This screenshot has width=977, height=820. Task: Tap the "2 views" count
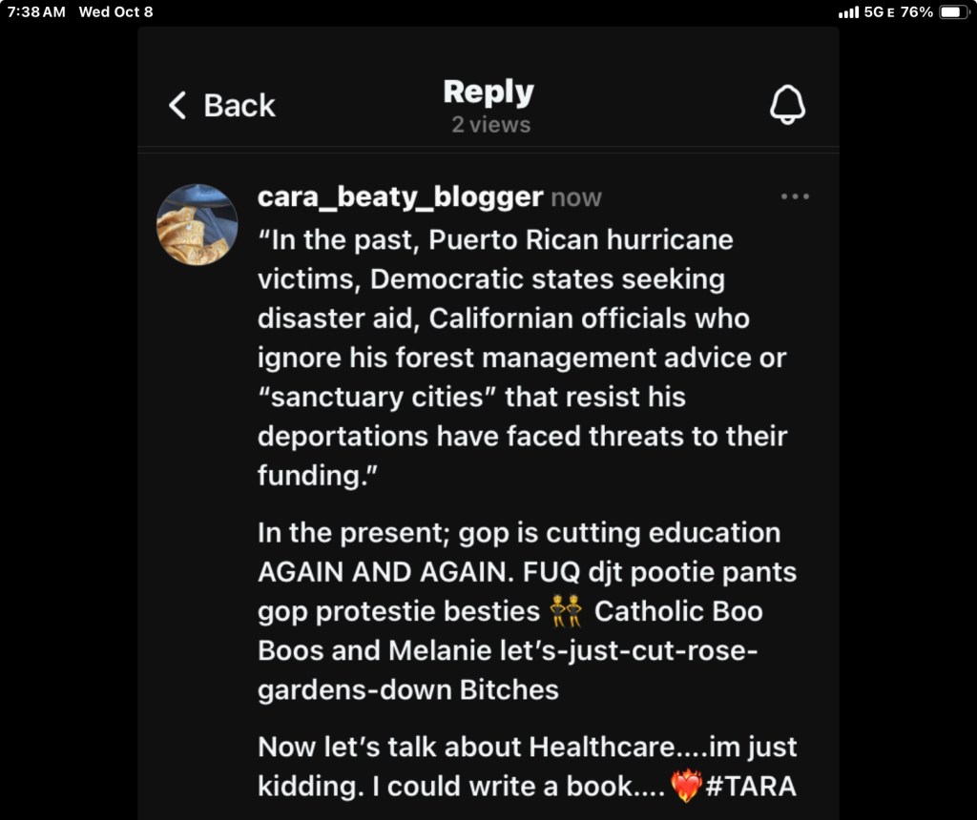coord(490,125)
